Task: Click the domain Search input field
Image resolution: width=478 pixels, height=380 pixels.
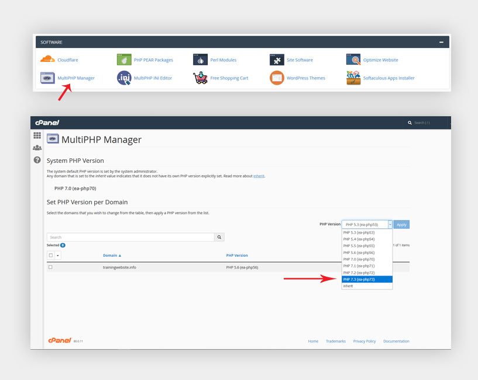Action: point(130,237)
